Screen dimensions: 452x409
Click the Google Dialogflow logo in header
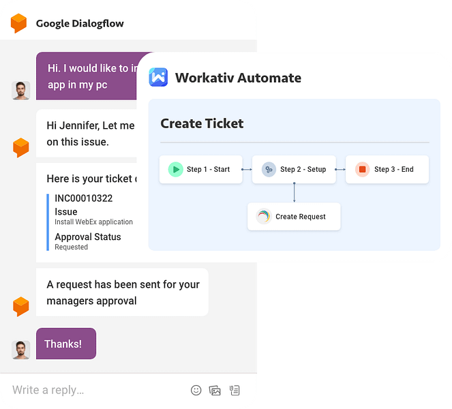click(x=18, y=23)
